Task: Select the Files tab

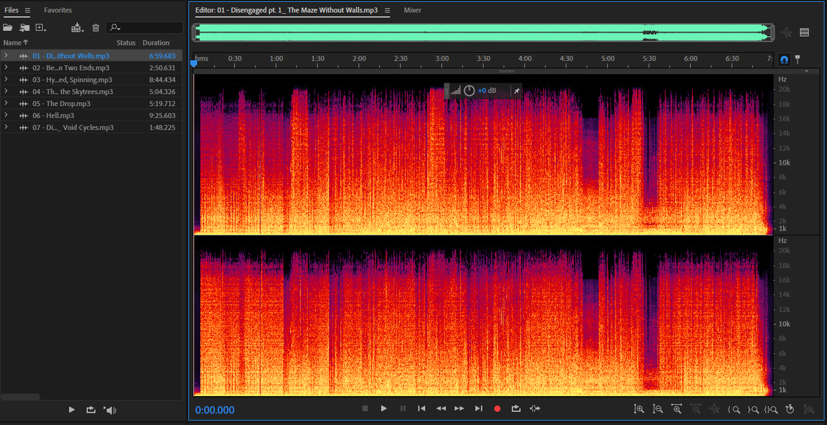Action: tap(12, 10)
